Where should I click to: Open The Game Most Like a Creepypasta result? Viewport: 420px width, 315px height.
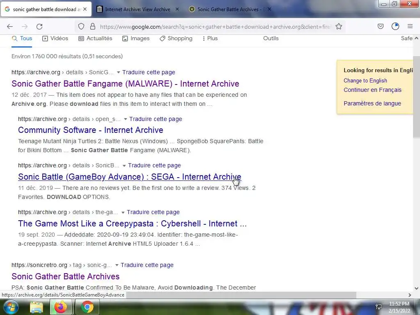(x=132, y=224)
